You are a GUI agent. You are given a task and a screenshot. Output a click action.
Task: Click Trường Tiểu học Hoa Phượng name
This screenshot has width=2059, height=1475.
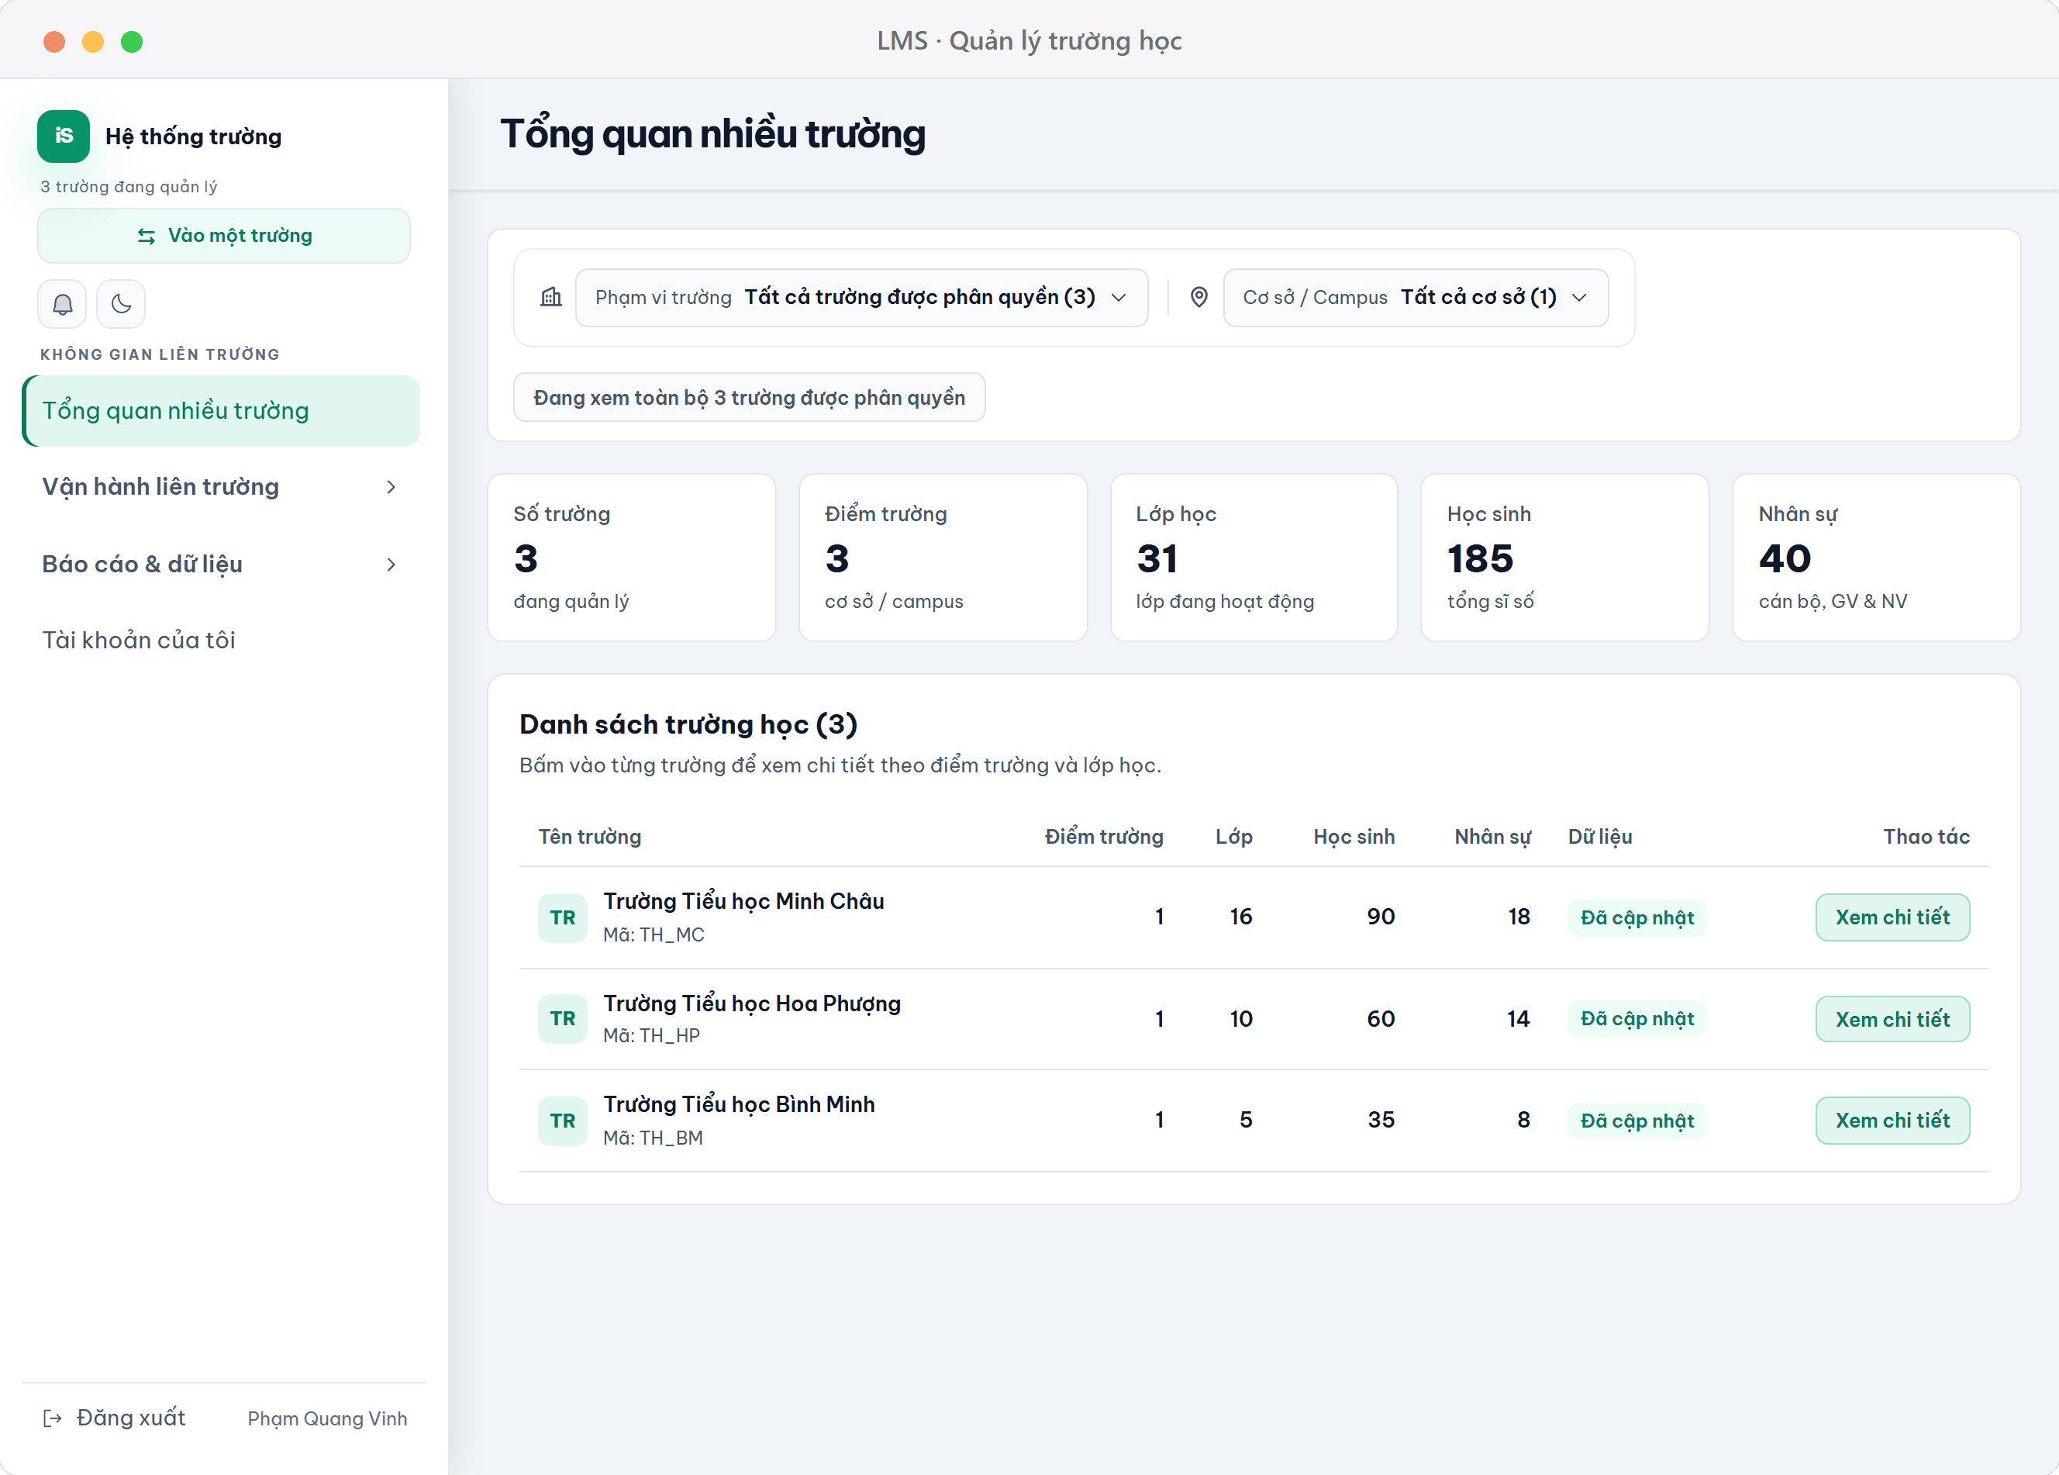(752, 1003)
